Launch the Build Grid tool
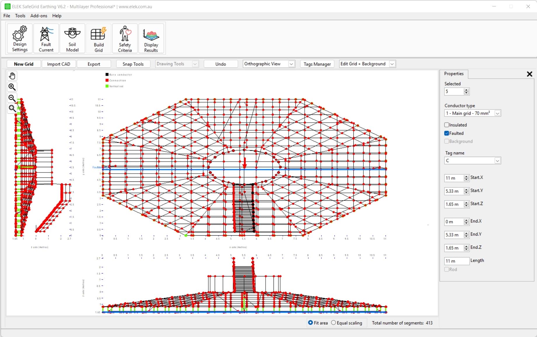The height and width of the screenshot is (337, 537). (x=98, y=38)
